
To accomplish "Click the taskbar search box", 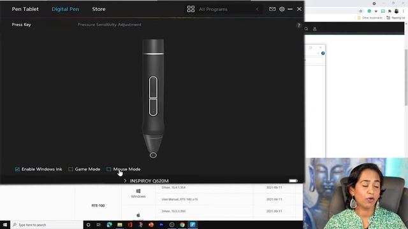I will point(47,225).
